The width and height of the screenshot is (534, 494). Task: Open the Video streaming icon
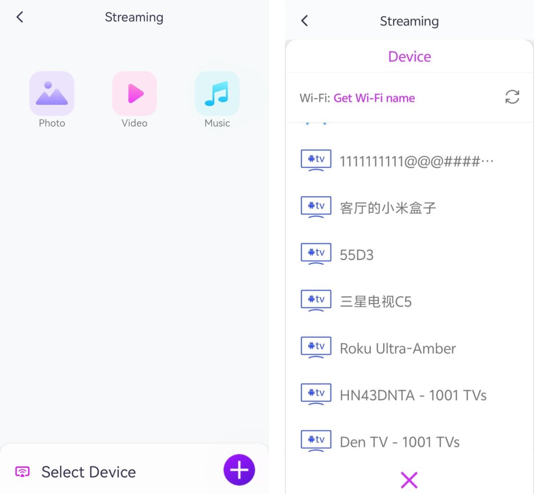tap(135, 94)
